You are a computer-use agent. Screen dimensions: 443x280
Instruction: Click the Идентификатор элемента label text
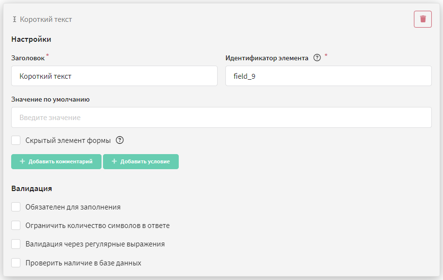[x=267, y=58]
